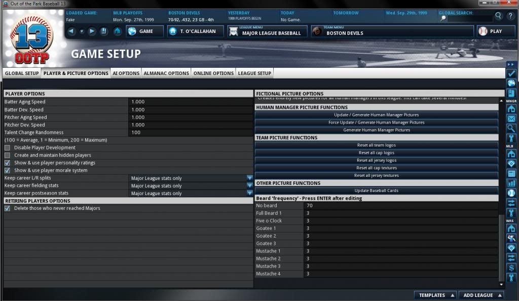This screenshot has height=301, width=519.
Task: Switch to the AI Options tab
Action: click(x=126, y=73)
